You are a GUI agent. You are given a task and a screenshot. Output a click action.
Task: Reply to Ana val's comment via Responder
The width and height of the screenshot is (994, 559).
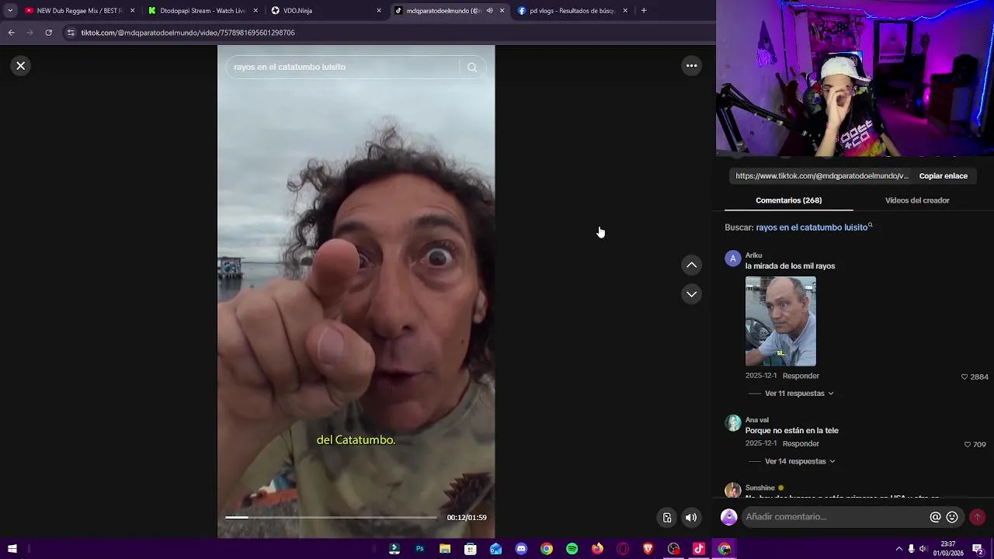[801, 444]
